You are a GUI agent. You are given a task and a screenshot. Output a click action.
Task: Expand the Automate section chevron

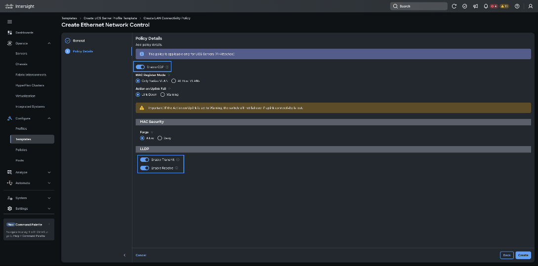point(49,183)
